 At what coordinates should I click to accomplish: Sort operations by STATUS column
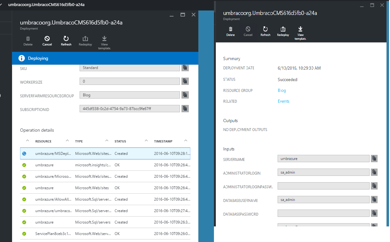point(120,141)
